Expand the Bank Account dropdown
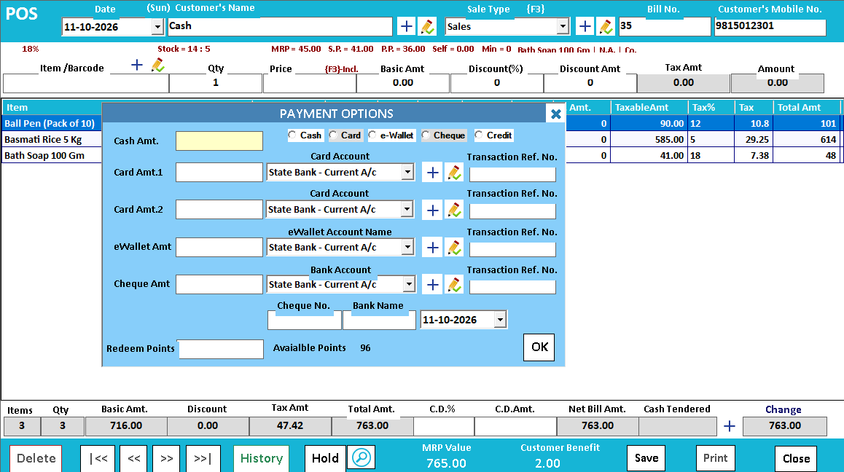Image resolution: width=844 pixels, height=472 pixels. (x=409, y=284)
